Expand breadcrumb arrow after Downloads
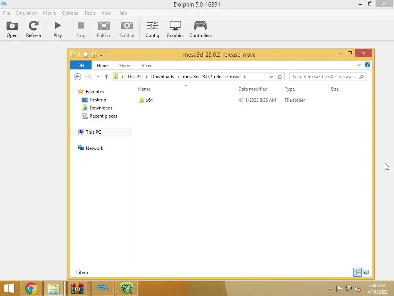Viewport: 394px width, 296px height. [x=179, y=77]
